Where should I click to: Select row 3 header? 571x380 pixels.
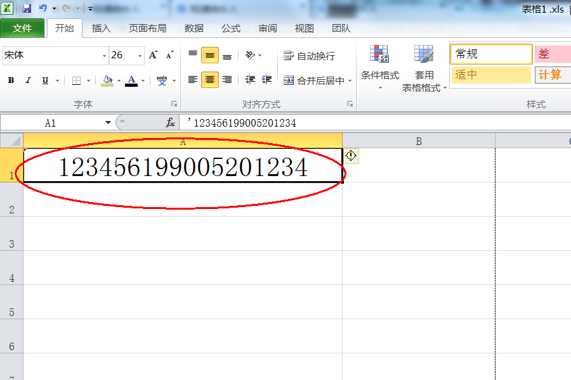tap(11, 234)
